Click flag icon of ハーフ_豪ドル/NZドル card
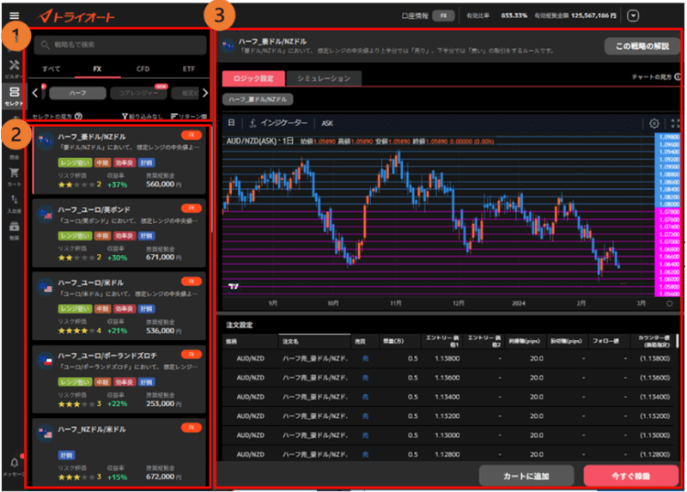Image resolution: width=687 pixels, height=492 pixels. 45,141
